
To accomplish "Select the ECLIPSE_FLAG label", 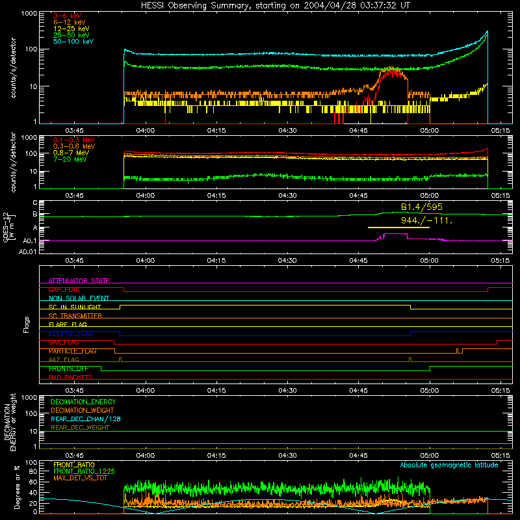I will [x=71, y=333].
